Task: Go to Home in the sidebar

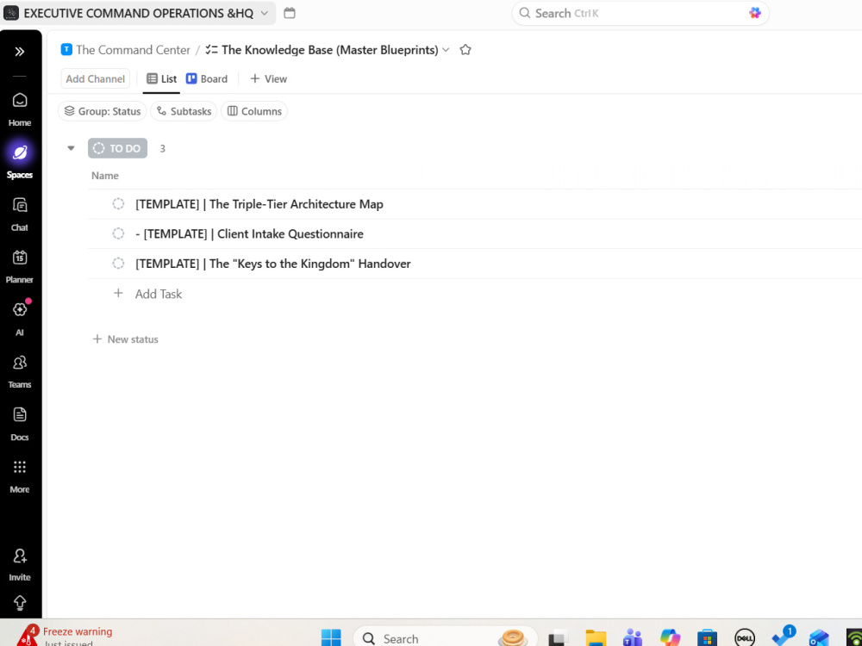Action: click(20, 109)
